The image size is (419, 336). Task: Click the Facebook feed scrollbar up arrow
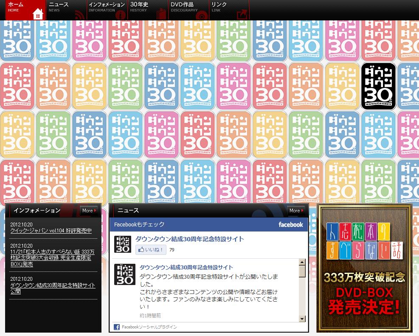[x=302, y=262]
